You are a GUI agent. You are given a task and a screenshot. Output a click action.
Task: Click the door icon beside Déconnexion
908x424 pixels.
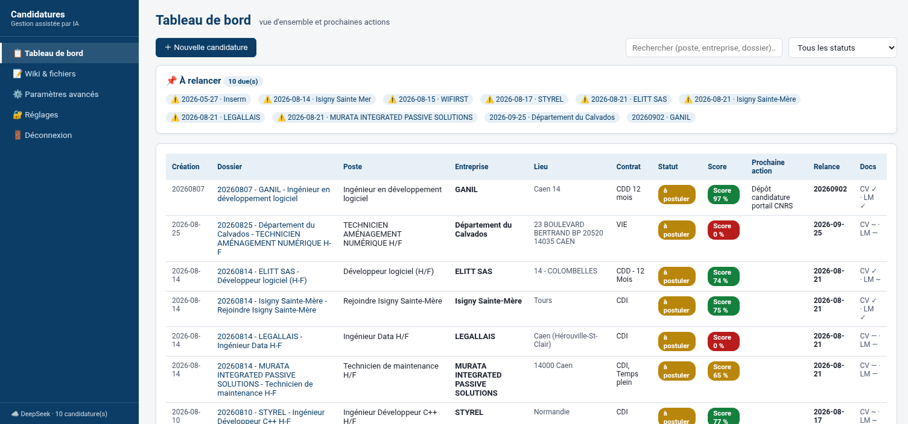pos(17,135)
